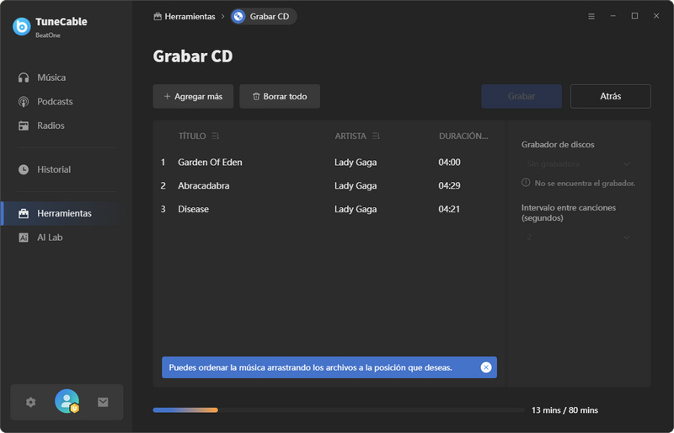Click the TuneCable logo icon
Image resolution: width=674 pixels, height=433 pixels.
point(22,26)
